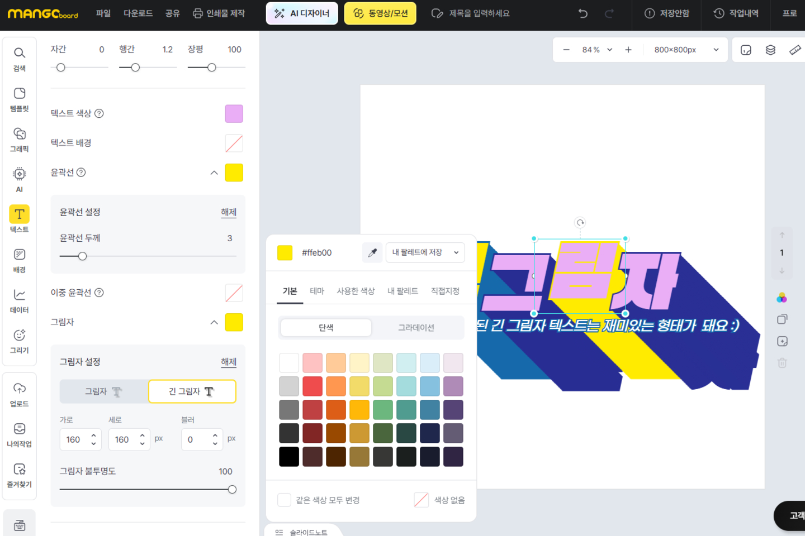Image resolution: width=805 pixels, height=536 pixels.
Task: Click the AI 디자이너 button
Action: 302,13
